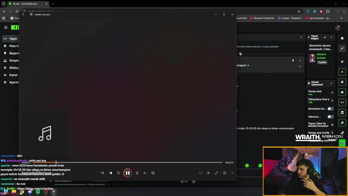This screenshot has height=196, width=348.
Task: Go back in the browser
Action: pyautogui.click(x=4, y=11)
